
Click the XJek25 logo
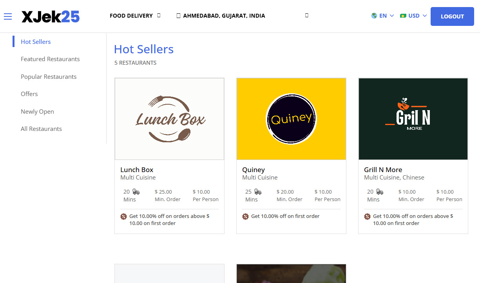click(x=51, y=16)
